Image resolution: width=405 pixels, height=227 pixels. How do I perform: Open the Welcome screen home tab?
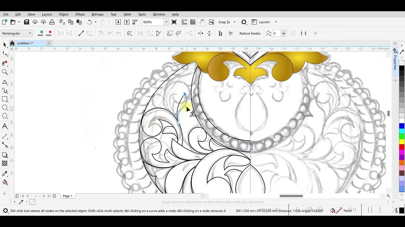coord(12,43)
